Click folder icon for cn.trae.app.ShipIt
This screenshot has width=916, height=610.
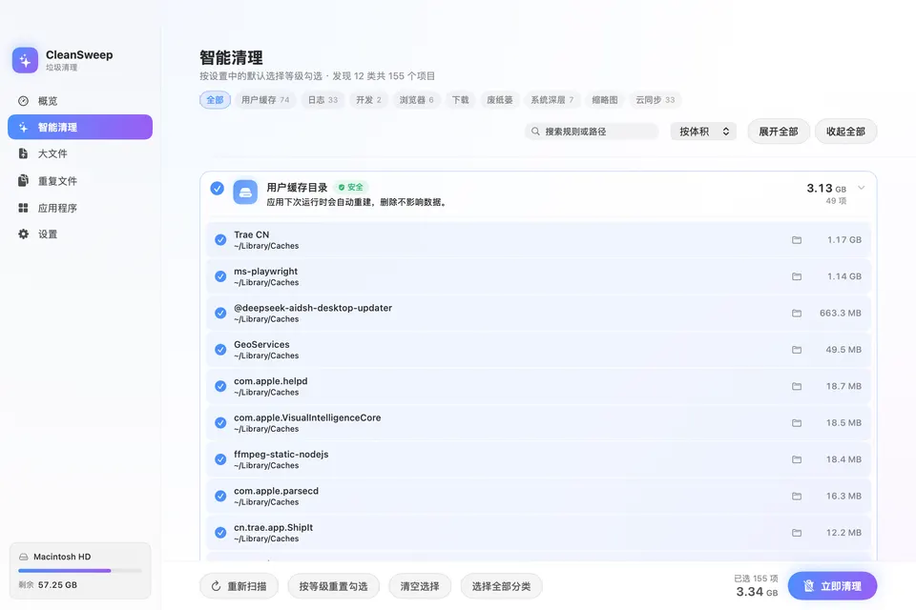pyautogui.click(x=796, y=533)
